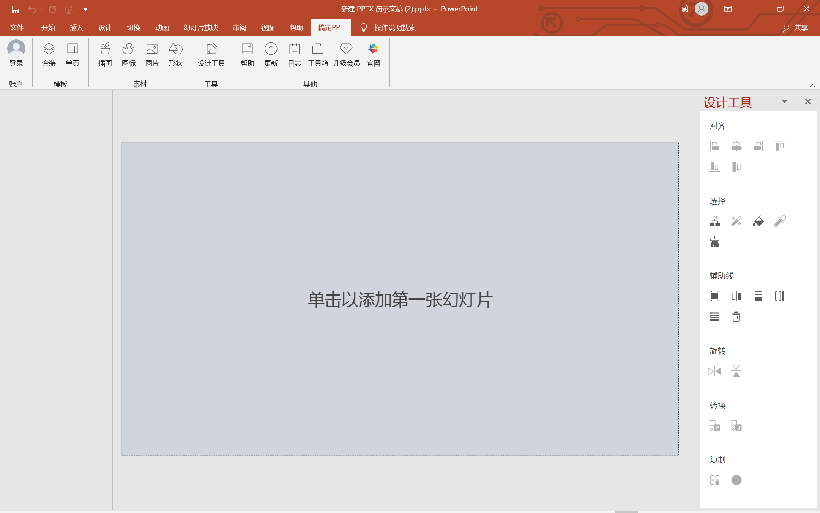Click the 登录 sign-in button
The width and height of the screenshot is (820, 513).
[x=16, y=55]
